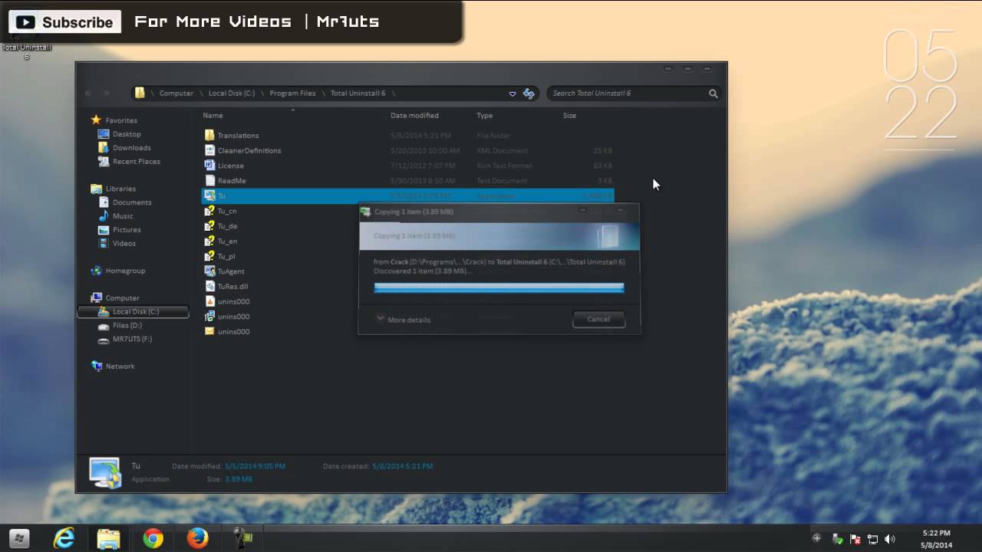The height and width of the screenshot is (552, 982).
Task: Select Local Disk (C:) in navigation pane
Action: coord(133,312)
